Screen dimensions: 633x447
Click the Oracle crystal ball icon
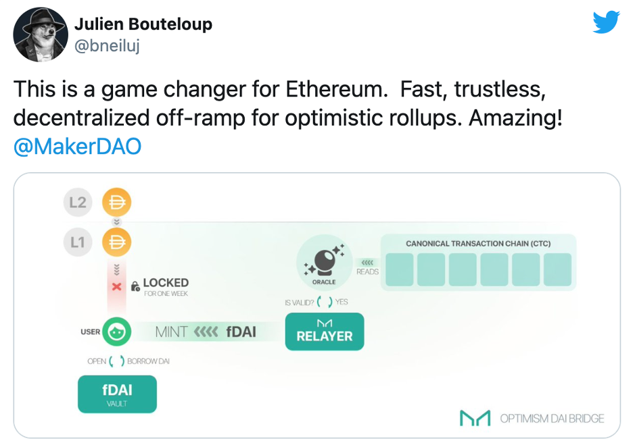coord(324,261)
